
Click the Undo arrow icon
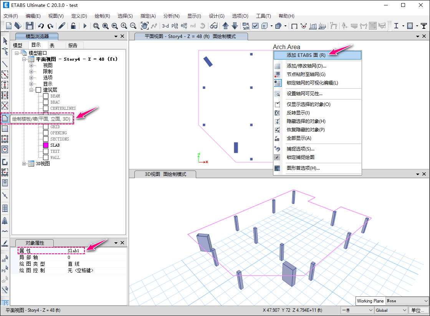(x=41, y=26)
